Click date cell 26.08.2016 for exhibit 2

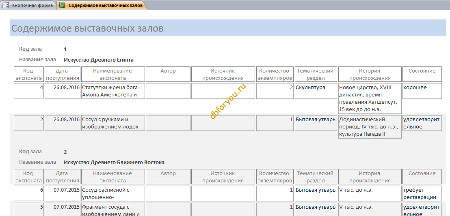(63, 123)
